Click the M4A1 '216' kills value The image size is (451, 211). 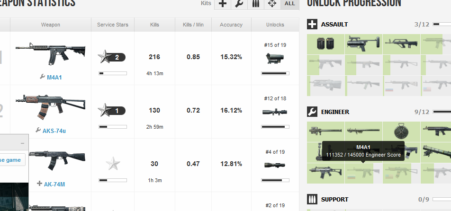point(154,57)
